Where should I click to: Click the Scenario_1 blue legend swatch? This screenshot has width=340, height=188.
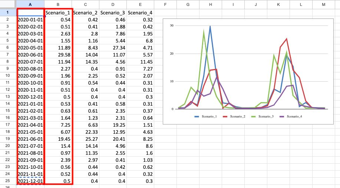pyautogui.click(x=197, y=116)
